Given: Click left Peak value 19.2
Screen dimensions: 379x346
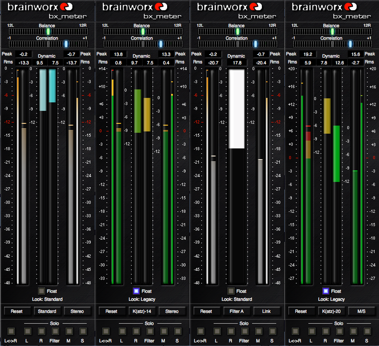Looking at the screenshot, I should 307,54.
